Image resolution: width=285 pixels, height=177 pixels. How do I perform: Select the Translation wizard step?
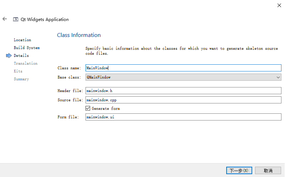pyautogui.click(x=26, y=63)
